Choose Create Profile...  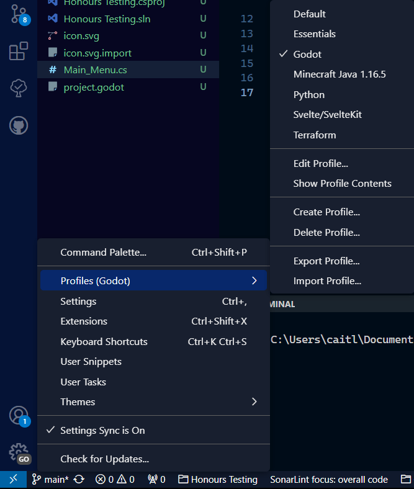pos(342,212)
